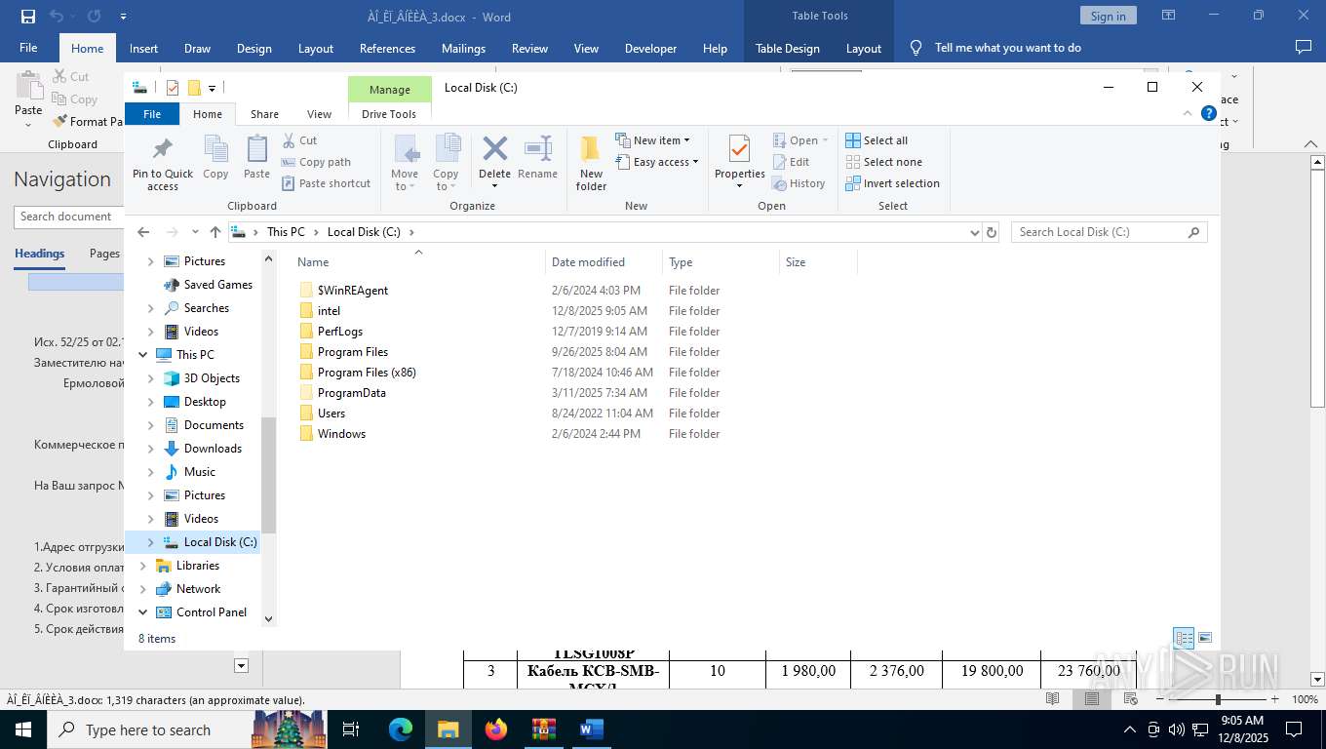Click Sign in button in Word
Screen dimensions: 1326x749
[x=1108, y=16]
